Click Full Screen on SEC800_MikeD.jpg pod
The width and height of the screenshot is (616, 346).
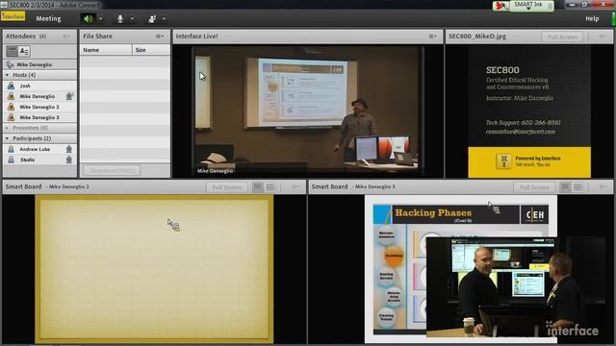(562, 37)
